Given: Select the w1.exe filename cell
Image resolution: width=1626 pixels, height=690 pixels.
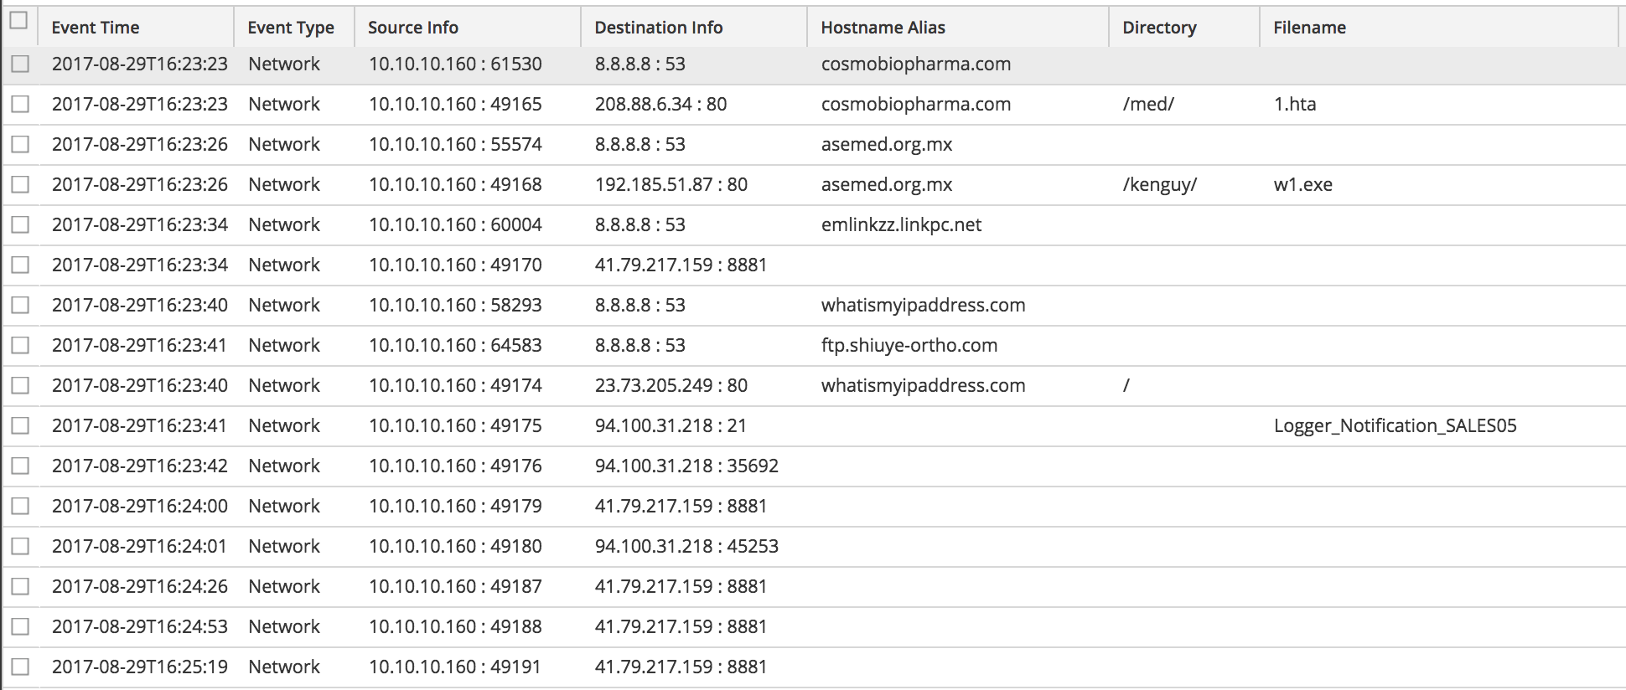Looking at the screenshot, I should (x=1302, y=185).
